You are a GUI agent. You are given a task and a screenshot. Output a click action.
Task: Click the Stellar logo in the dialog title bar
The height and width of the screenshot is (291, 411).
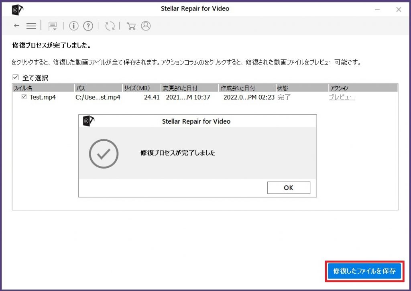pos(89,121)
